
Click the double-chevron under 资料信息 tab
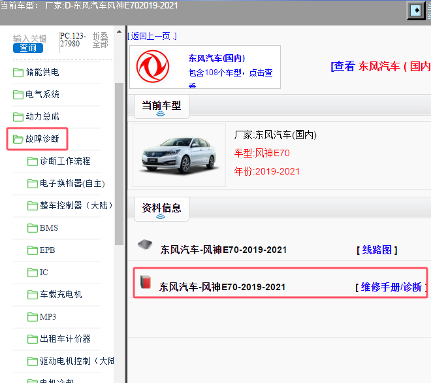coord(161,216)
